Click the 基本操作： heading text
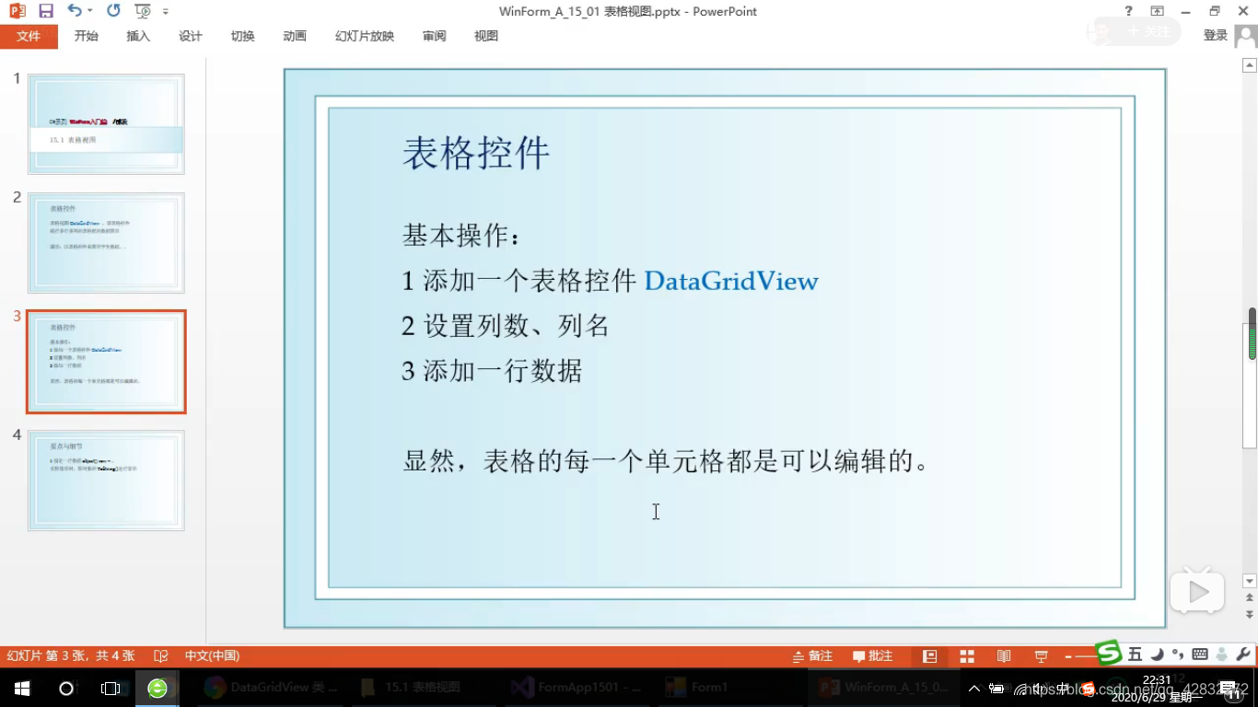This screenshot has width=1258, height=707. tap(462, 236)
